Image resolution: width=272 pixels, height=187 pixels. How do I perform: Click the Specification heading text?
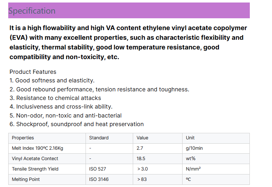pos(32,11)
